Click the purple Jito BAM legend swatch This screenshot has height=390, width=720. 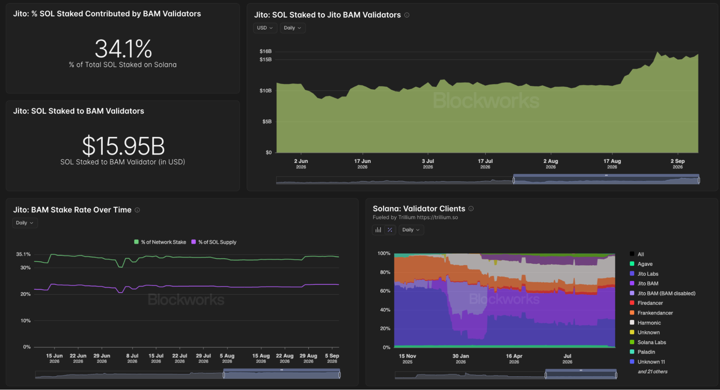632,284
